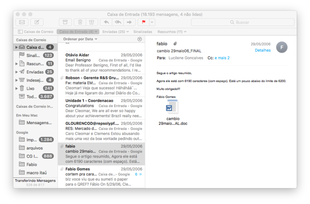Expand the 6-message thread chevron

(x=139, y=174)
